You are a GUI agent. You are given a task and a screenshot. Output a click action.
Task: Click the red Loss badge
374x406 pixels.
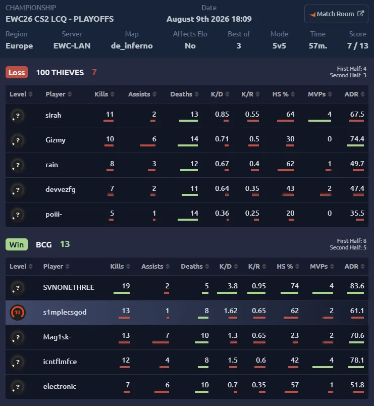coord(17,73)
